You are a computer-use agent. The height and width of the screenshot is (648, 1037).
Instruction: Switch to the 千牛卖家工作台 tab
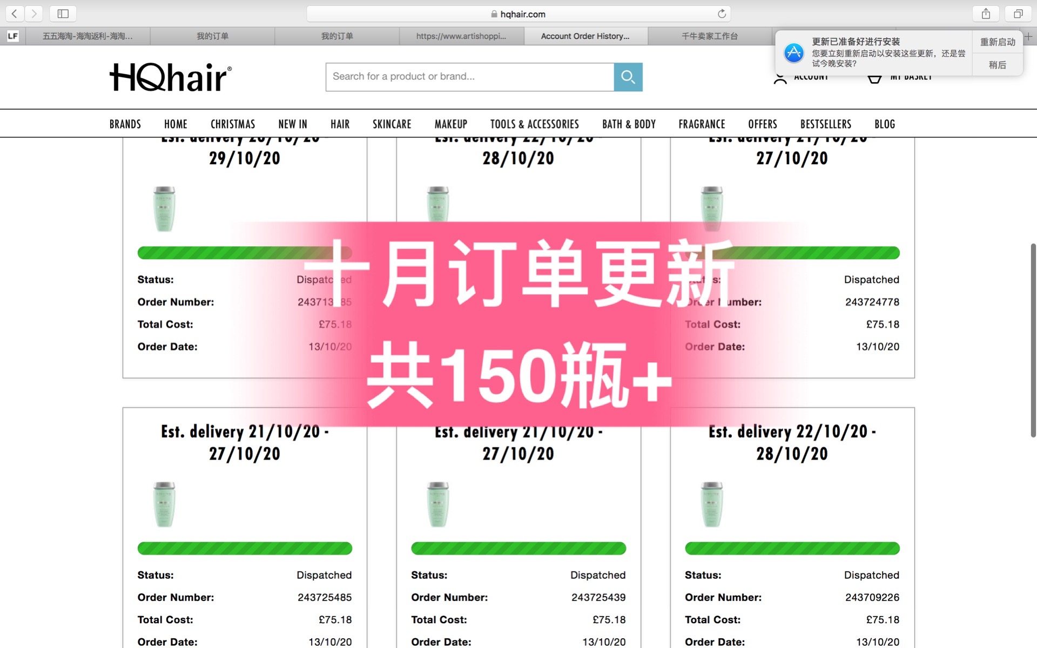(709, 36)
